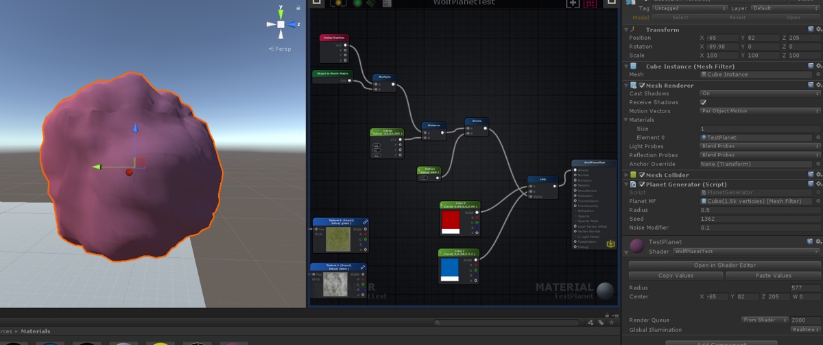Viewport: 823px width, 345px height.
Task: Click Revert button in Model row
Action: (737, 17)
